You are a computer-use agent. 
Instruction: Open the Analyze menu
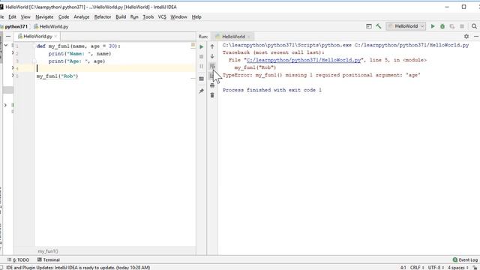tap(82, 16)
